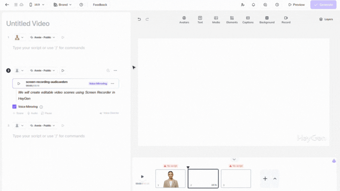Click the add Pause button
Image resolution: width=340 pixels, height=191 pixels.
pos(46,113)
